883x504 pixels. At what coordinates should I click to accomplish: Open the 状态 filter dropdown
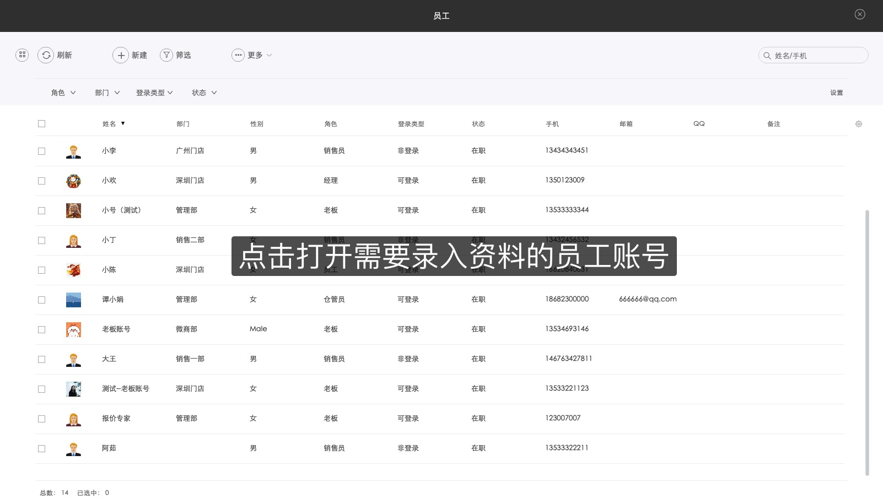click(204, 93)
